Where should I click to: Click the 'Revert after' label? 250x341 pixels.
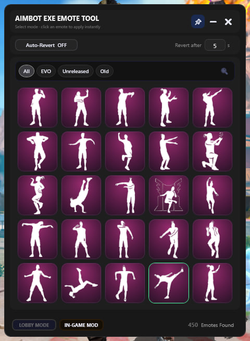coord(188,45)
